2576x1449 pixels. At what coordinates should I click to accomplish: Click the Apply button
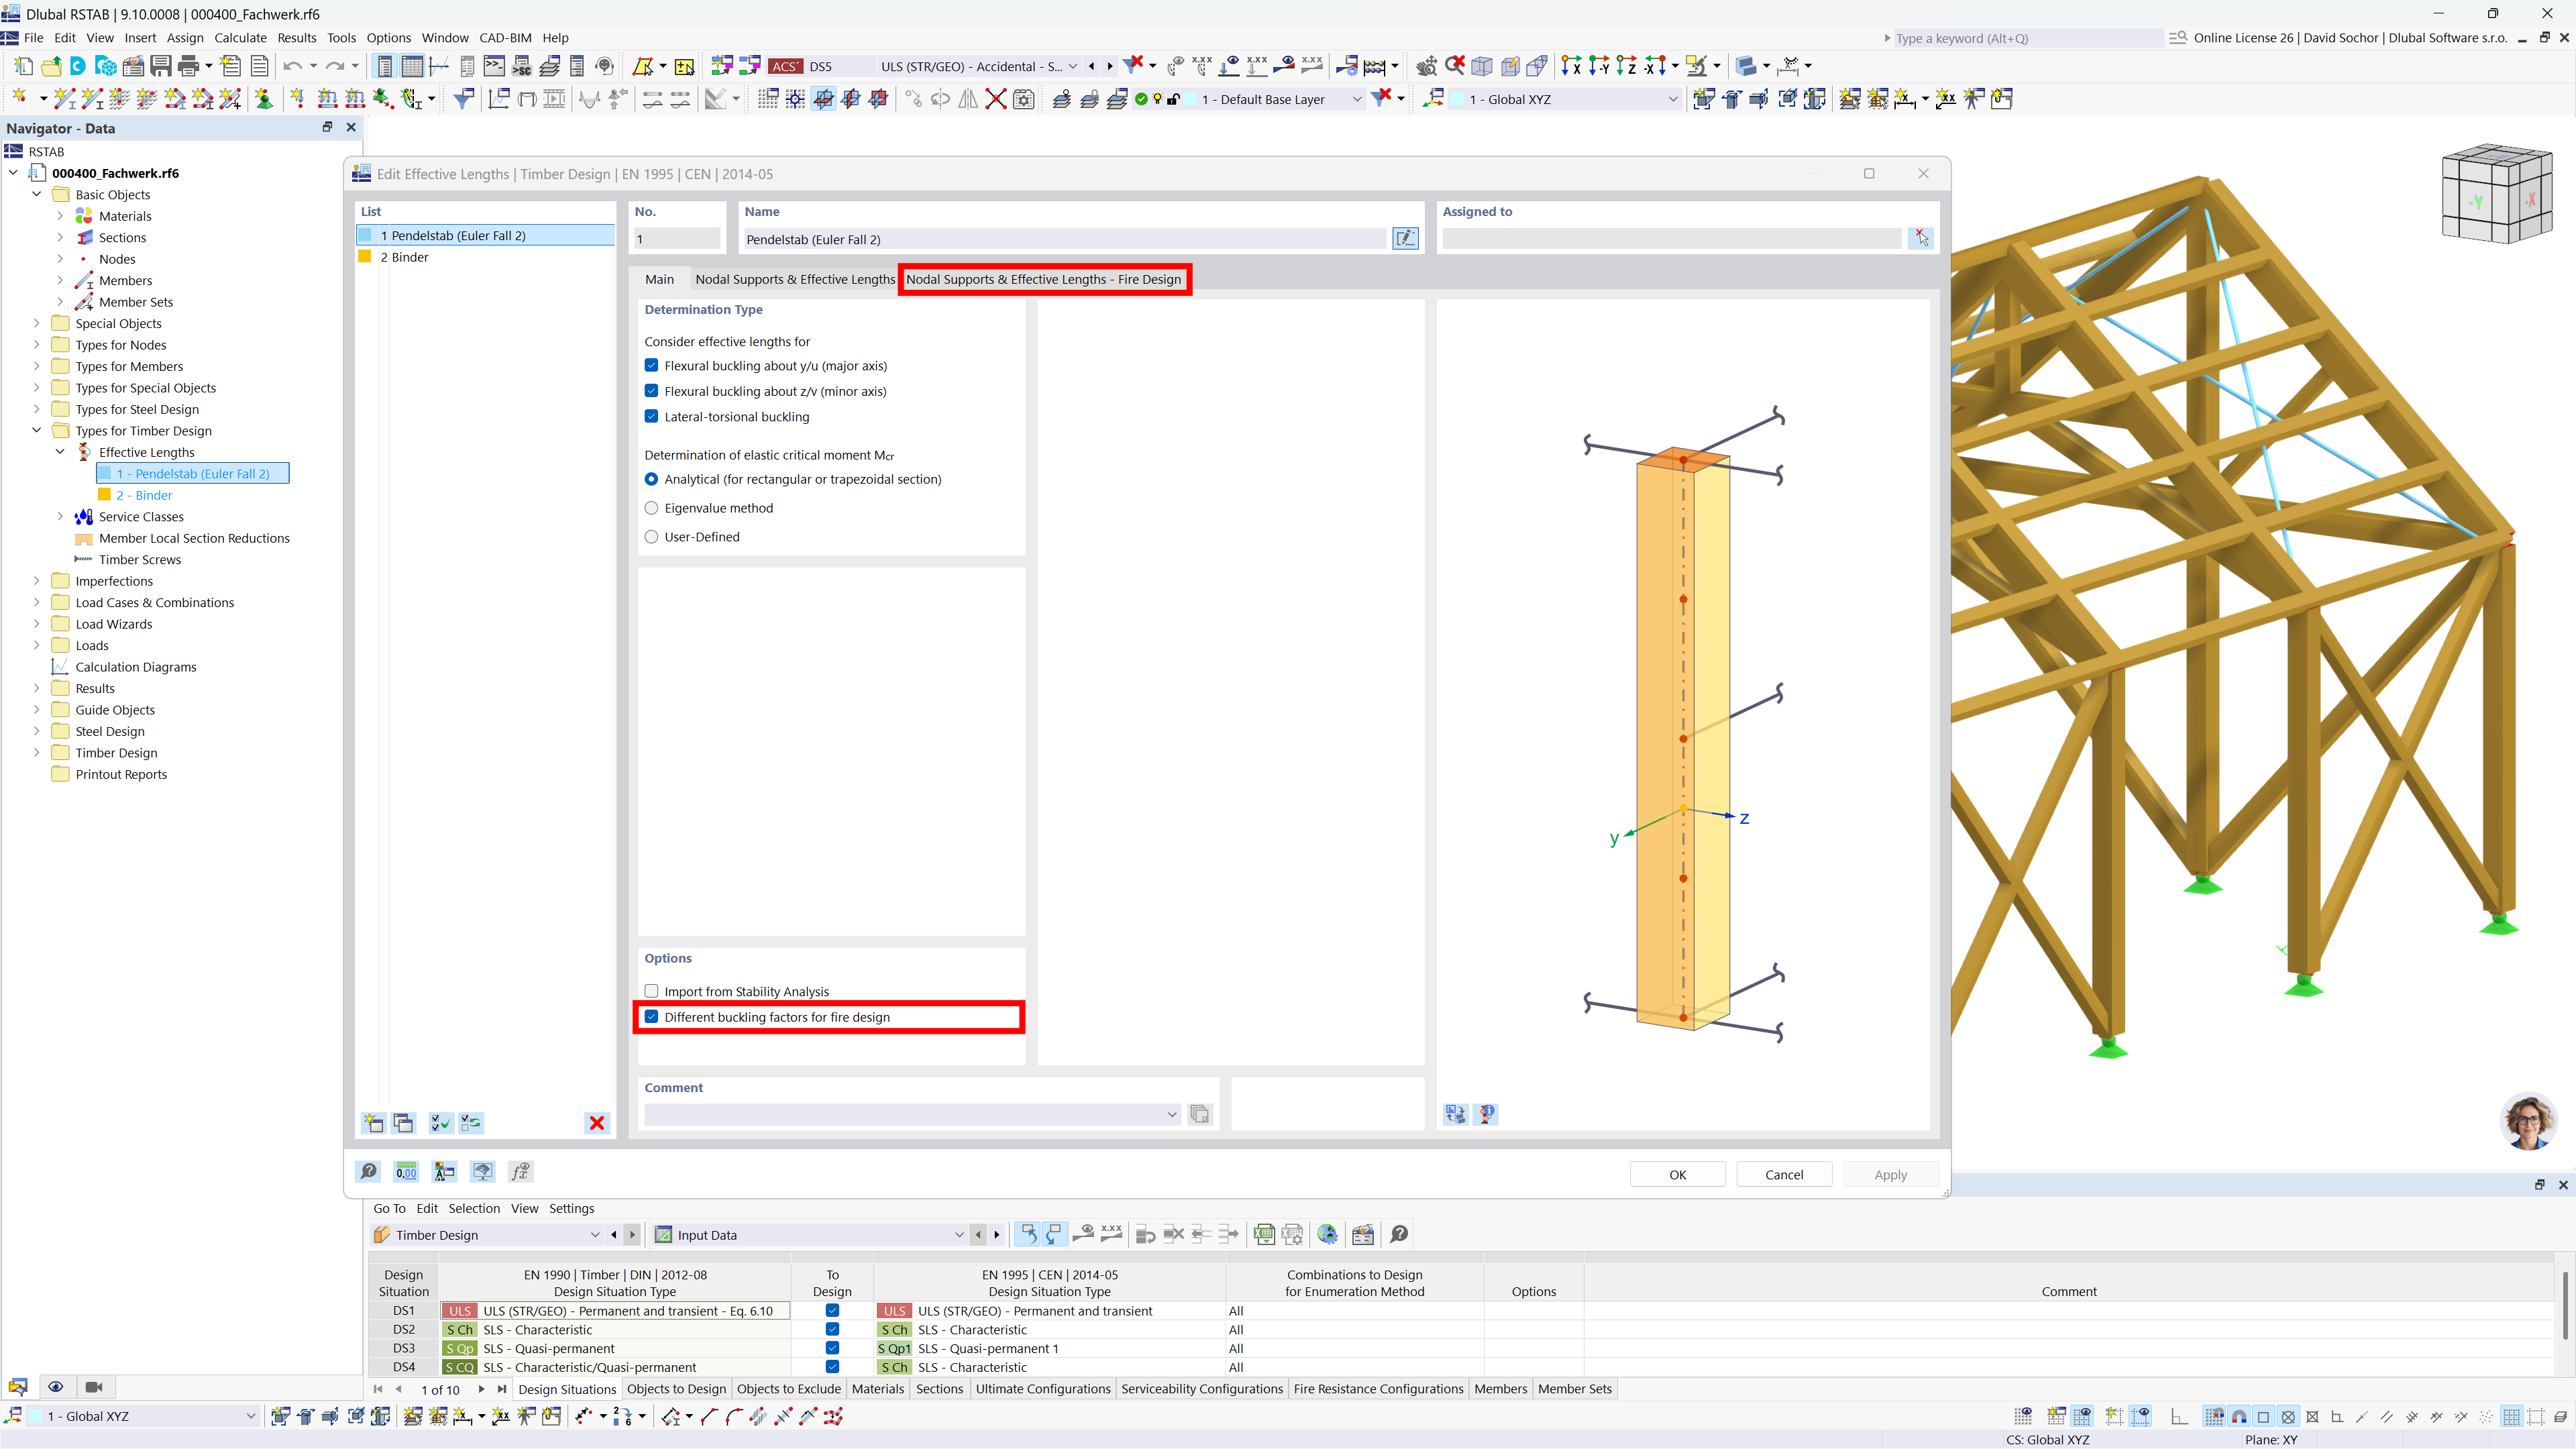click(1890, 1174)
